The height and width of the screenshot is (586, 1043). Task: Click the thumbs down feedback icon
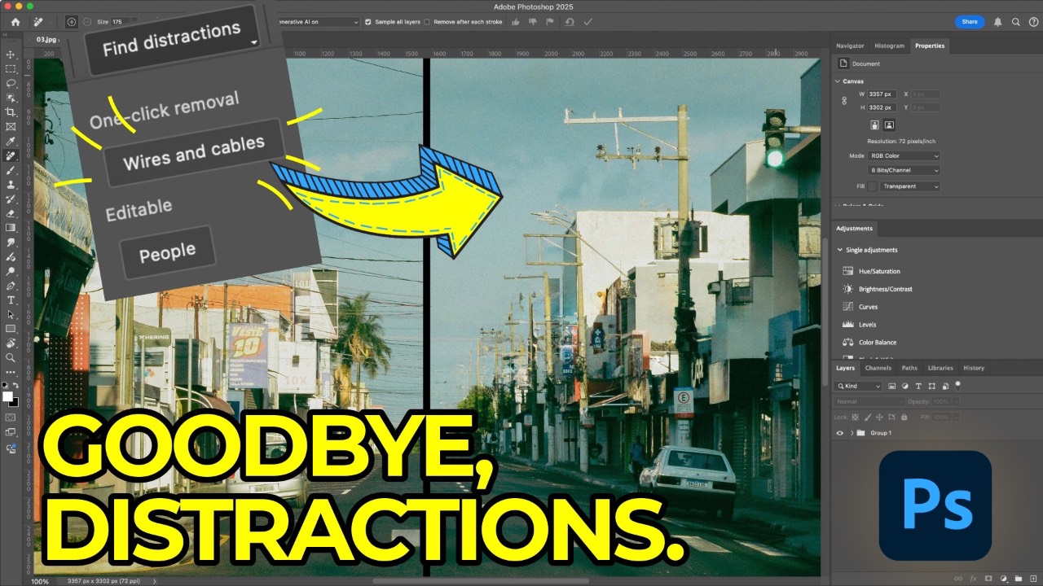coord(533,22)
